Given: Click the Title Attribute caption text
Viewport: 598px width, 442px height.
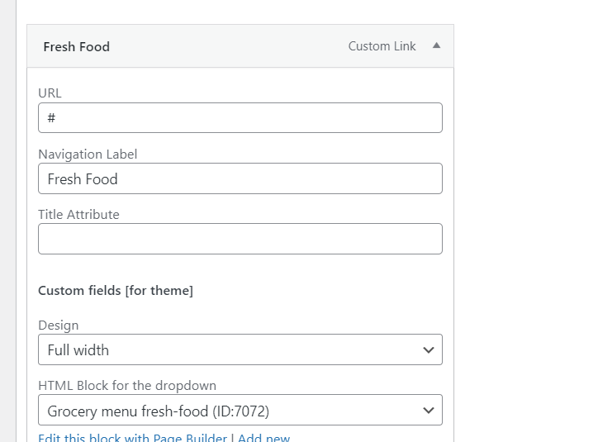Looking at the screenshot, I should coord(78,214).
